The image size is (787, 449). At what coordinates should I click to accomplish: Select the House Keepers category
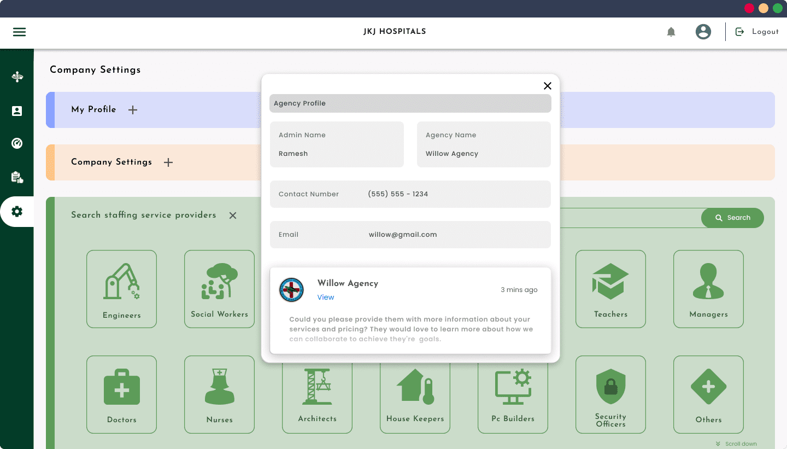(x=415, y=398)
